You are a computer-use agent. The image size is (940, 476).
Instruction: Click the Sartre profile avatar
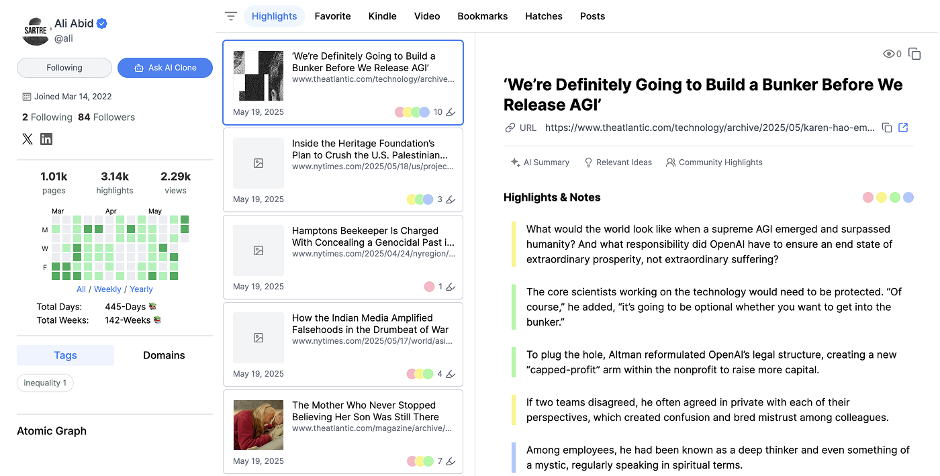[36, 32]
